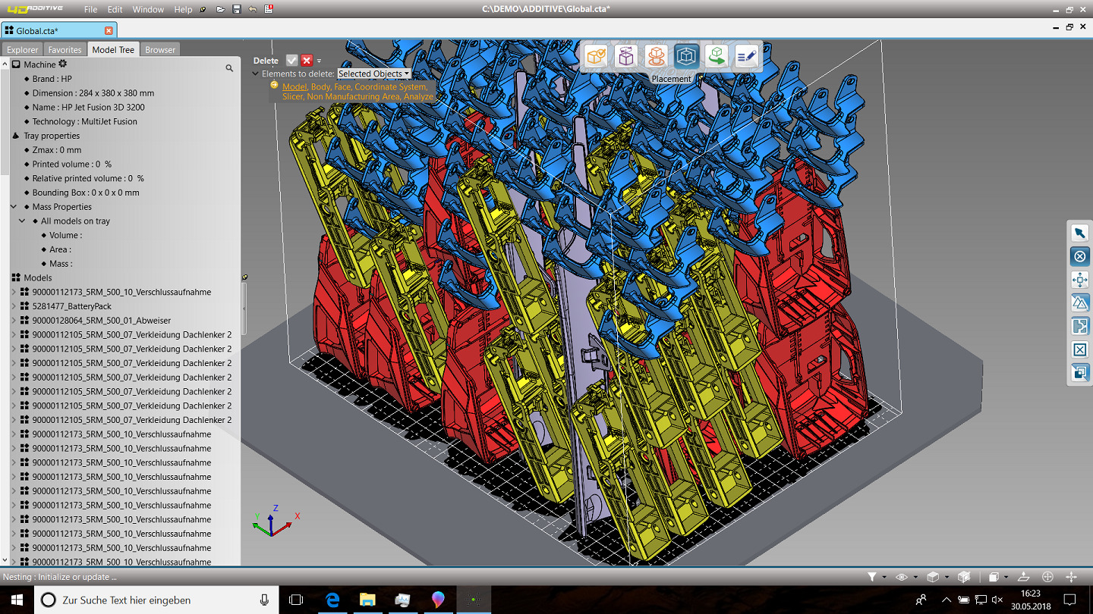Switch to the Browser tab
The width and height of the screenshot is (1093, 614).
159,49
